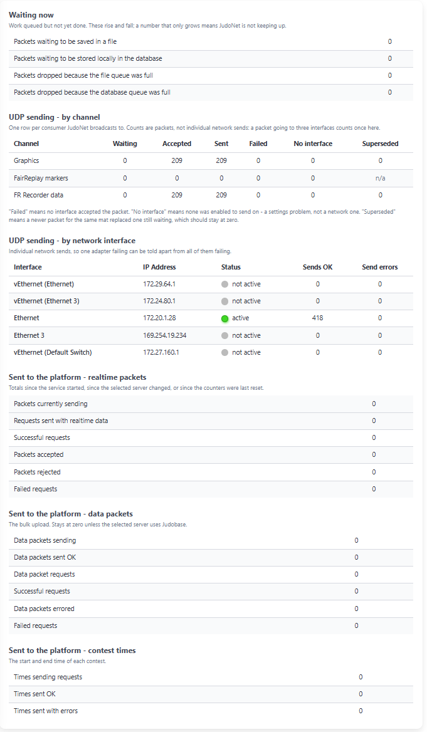Select 'Packets waiting to be stored locally in the database'

pyautogui.click(x=88, y=58)
